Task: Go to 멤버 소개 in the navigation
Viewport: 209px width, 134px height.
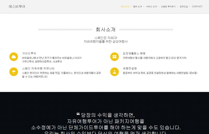Action: 137,7
